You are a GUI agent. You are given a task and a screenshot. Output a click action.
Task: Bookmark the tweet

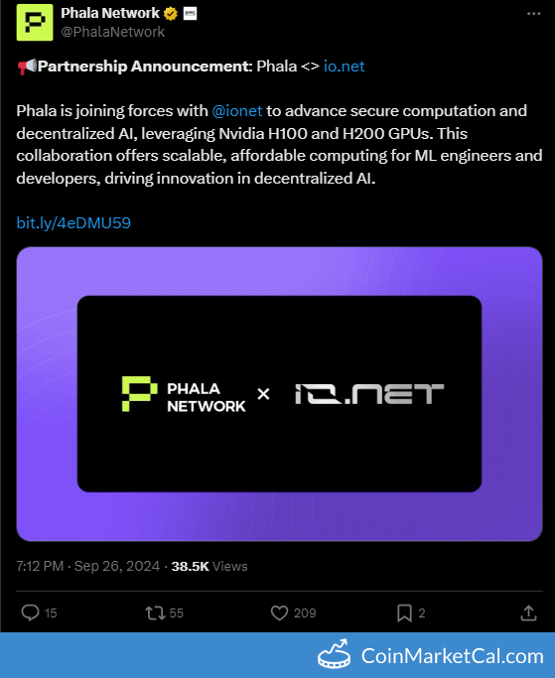pyautogui.click(x=404, y=613)
